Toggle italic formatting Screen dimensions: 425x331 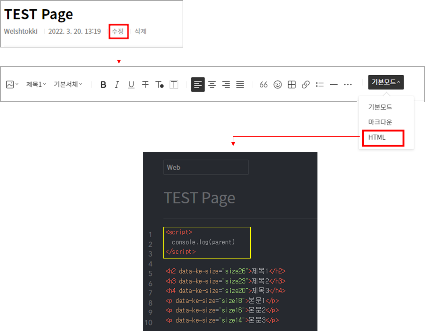click(x=117, y=85)
